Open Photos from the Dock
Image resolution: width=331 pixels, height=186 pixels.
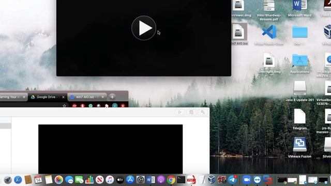click(58, 180)
